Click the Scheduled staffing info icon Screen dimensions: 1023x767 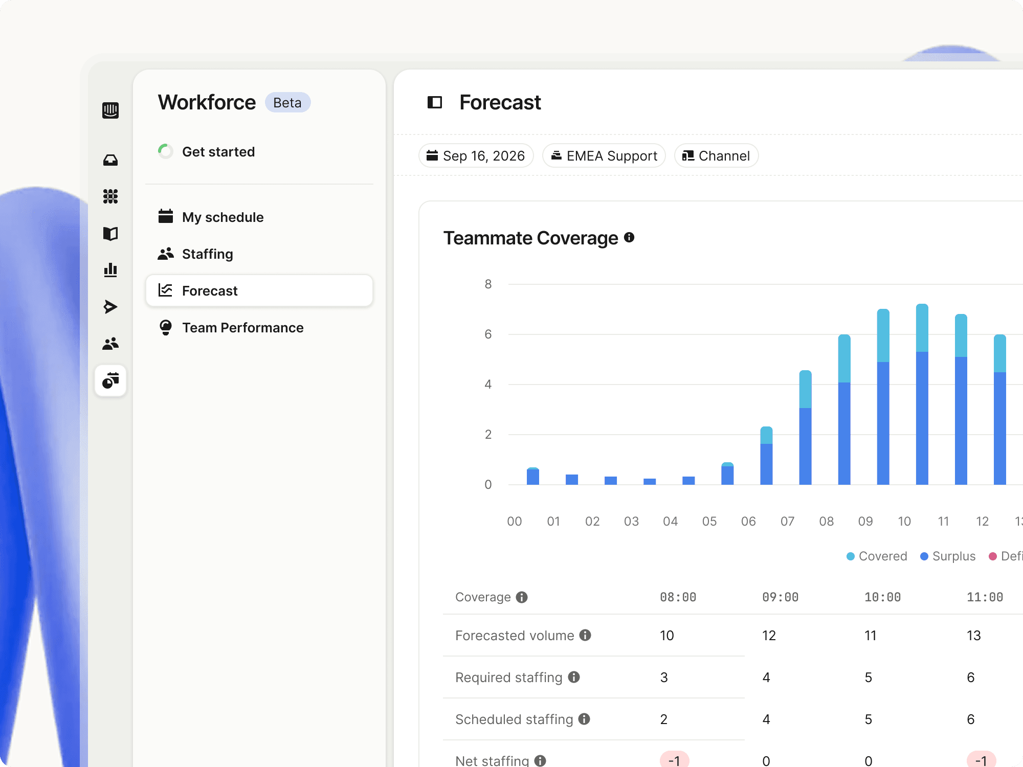tap(584, 719)
